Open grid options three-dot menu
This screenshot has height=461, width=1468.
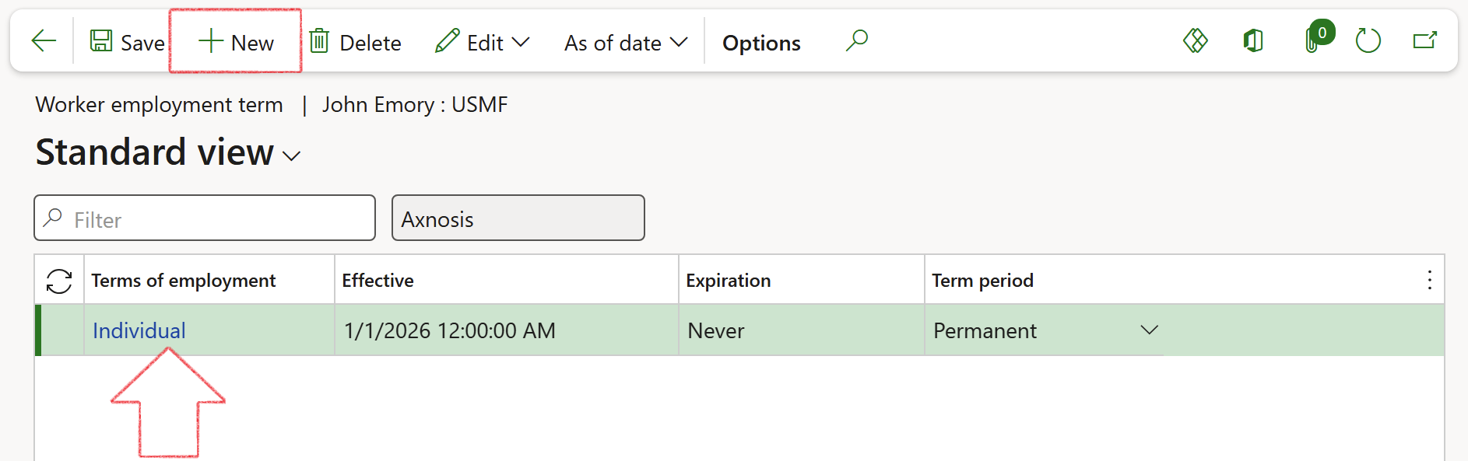tap(1429, 281)
